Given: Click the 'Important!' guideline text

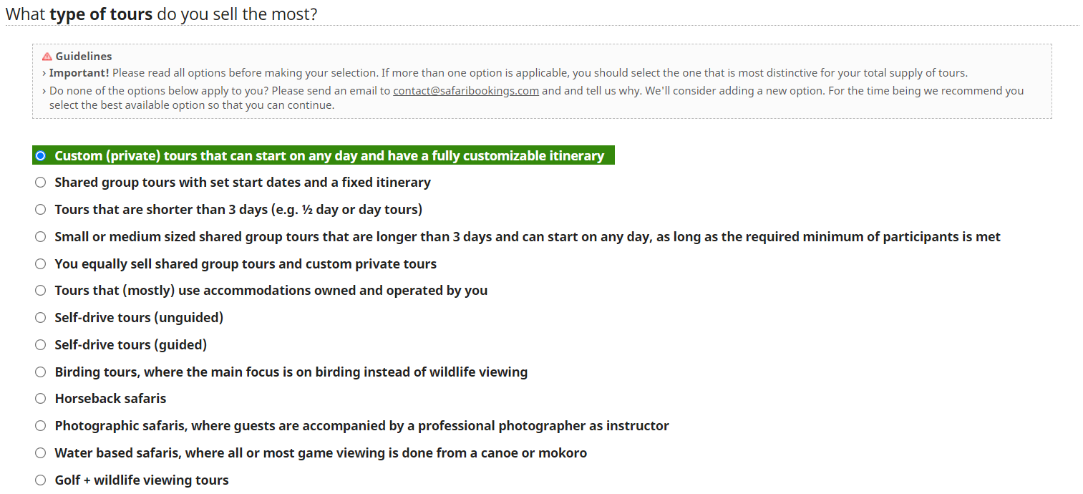Looking at the screenshot, I should click(x=79, y=73).
